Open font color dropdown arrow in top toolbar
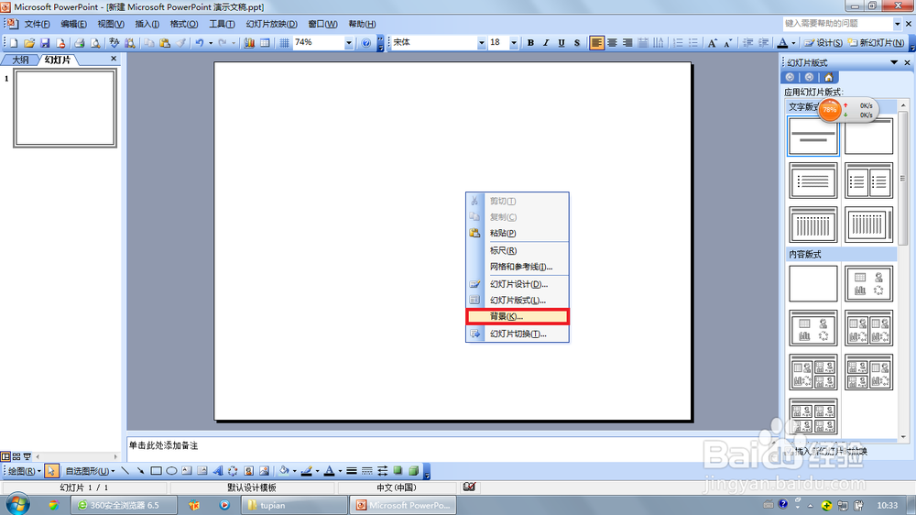The height and width of the screenshot is (515, 916). 793,43
